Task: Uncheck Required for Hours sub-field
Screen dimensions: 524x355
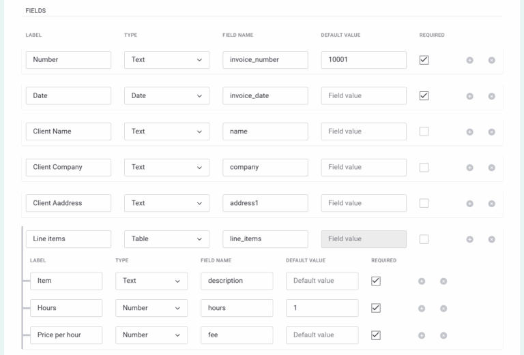Action: pyautogui.click(x=375, y=308)
